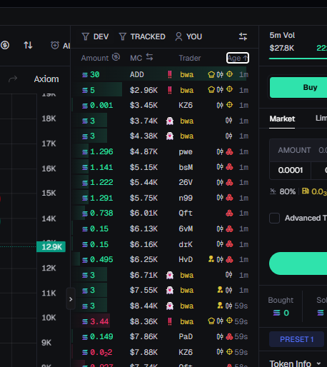Open trader n99 wallet
The width and height of the screenshot is (327, 367).
186,198
